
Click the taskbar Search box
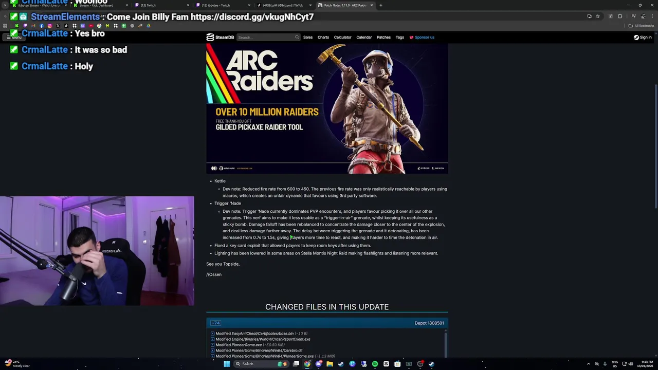coord(262,364)
